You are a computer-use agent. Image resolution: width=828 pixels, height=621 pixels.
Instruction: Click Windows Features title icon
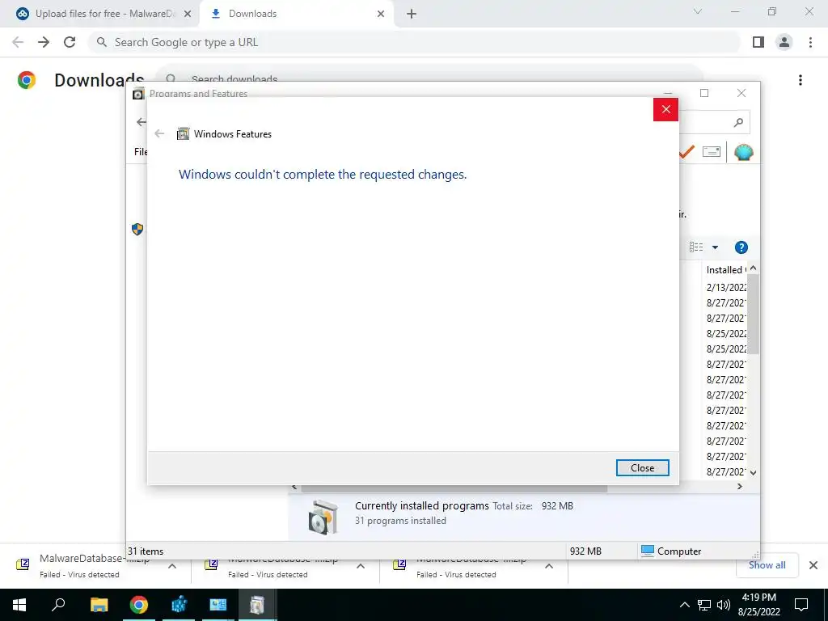[x=183, y=133]
